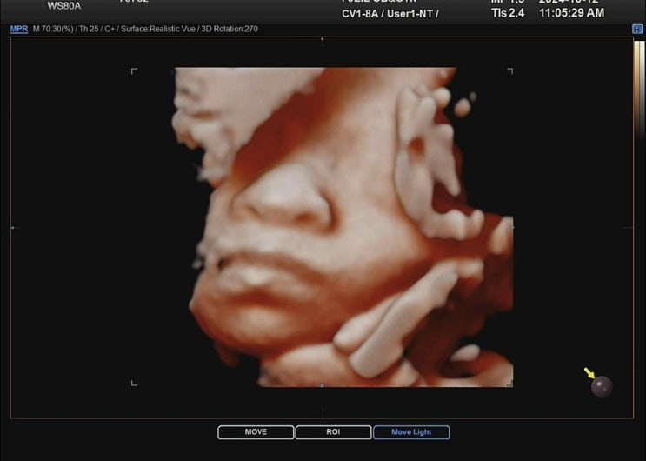This screenshot has height=461, width=646.
Task: Click the color map gradient bar
Action: tap(639, 89)
